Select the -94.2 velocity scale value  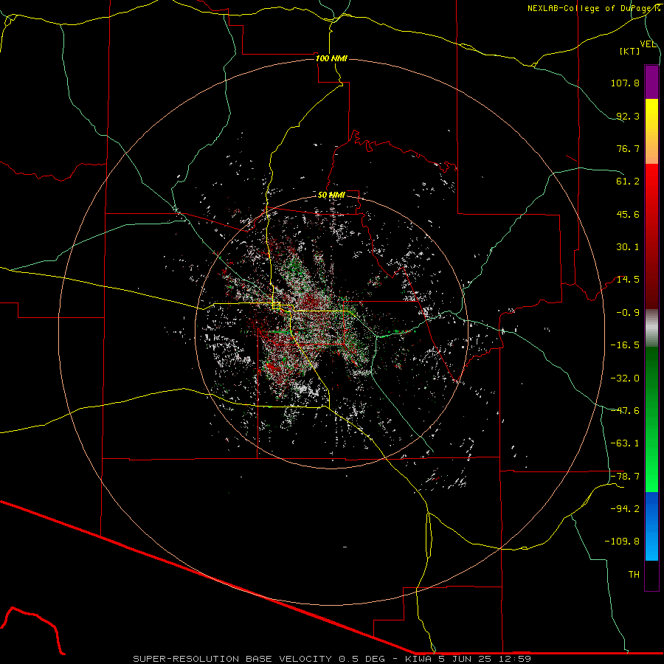coord(625,508)
